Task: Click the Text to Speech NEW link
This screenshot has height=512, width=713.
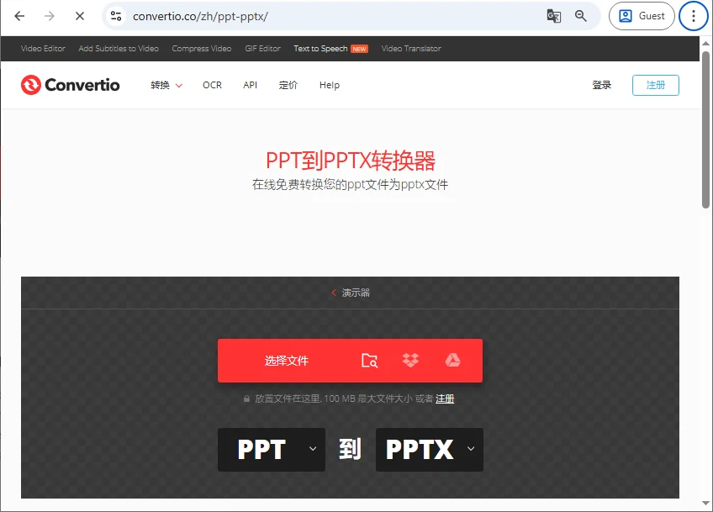Action: coord(330,48)
